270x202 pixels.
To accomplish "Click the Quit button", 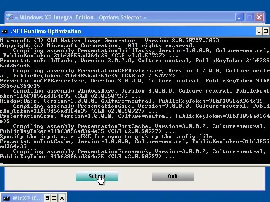I will coord(173,176).
